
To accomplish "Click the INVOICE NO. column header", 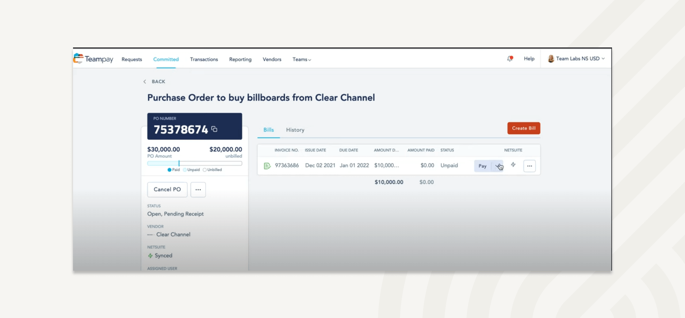I will (x=287, y=150).
